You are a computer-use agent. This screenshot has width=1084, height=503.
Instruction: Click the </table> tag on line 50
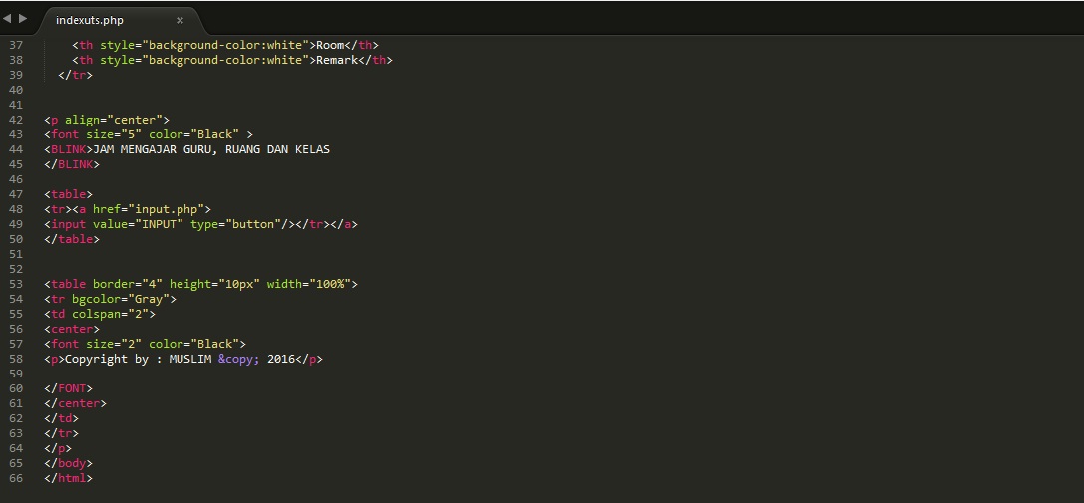pos(71,239)
